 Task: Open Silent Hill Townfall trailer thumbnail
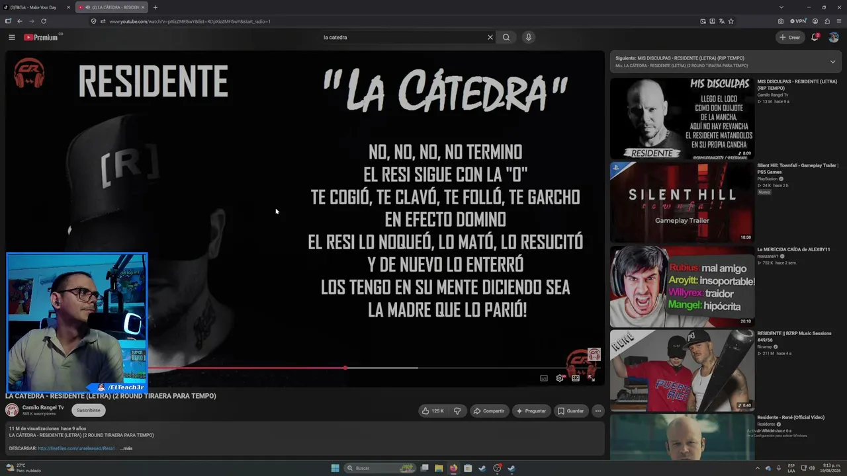point(682,202)
